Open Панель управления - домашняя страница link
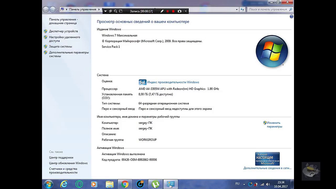The width and height of the screenshot is (336, 189). pos(63,21)
